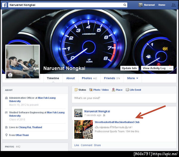The width and height of the screenshot is (179, 157).
Task: Open the ellipsis menu beside View Activity Log
Action: tap(170, 68)
